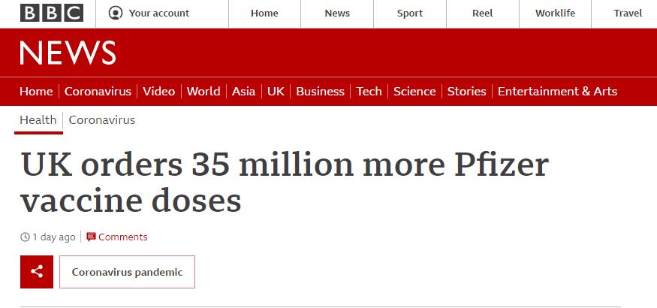Screen dimensions: 657x308
Task: Switch to the Health tab
Action: coord(38,120)
